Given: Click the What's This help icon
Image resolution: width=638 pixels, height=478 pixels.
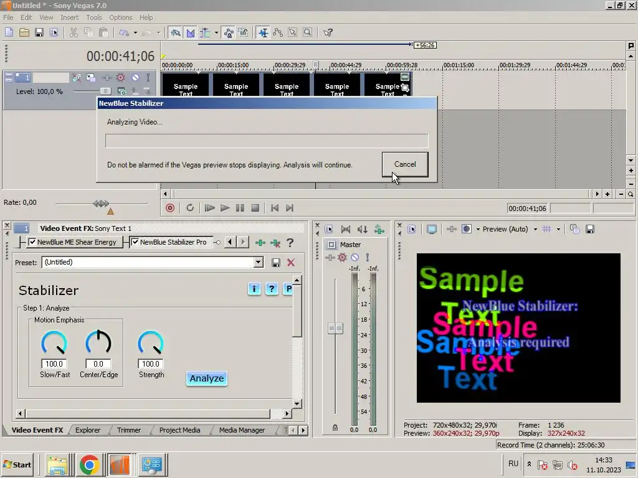Looking at the screenshot, I should click(x=328, y=32).
